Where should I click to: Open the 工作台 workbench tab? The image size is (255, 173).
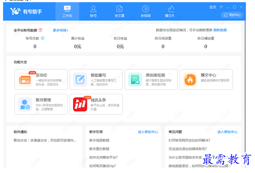pos(67,11)
